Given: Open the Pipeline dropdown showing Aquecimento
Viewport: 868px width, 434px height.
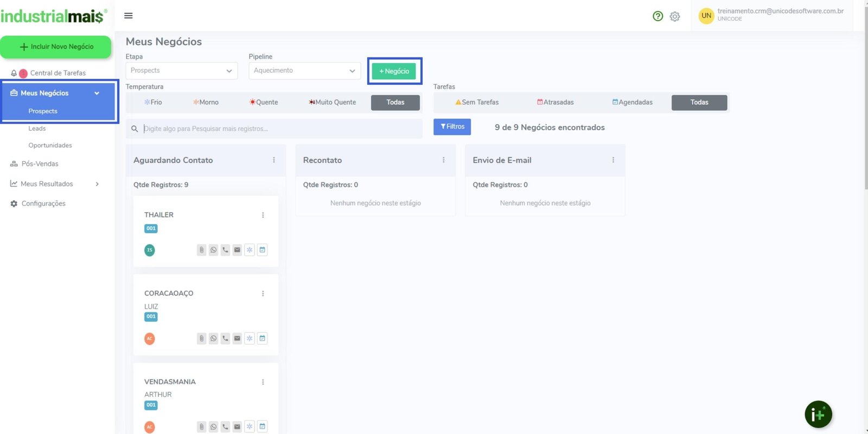Looking at the screenshot, I should click(x=304, y=71).
